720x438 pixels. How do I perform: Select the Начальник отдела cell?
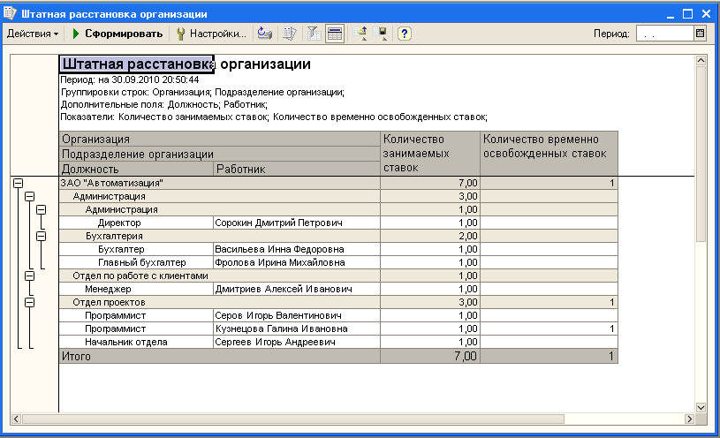coord(136,343)
